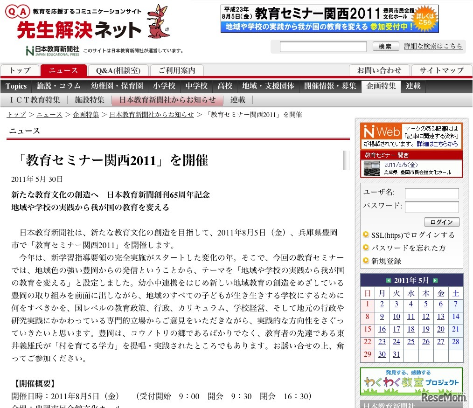Select the ニュース tab
Image resolution: width=473 pixels, height=408 pixels.
[x=63, y=70]
